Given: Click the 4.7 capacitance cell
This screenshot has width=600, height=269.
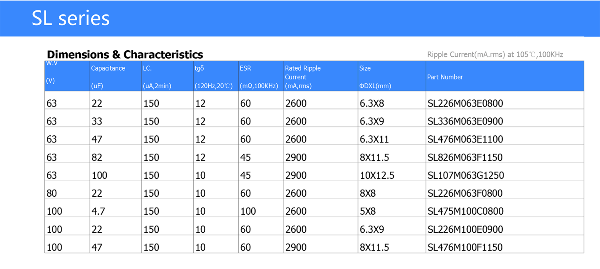Looking at the screenshot, I should [x=98, y=211].
